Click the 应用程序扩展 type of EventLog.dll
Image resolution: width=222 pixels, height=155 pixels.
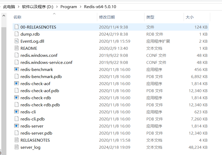click(158, 41)
